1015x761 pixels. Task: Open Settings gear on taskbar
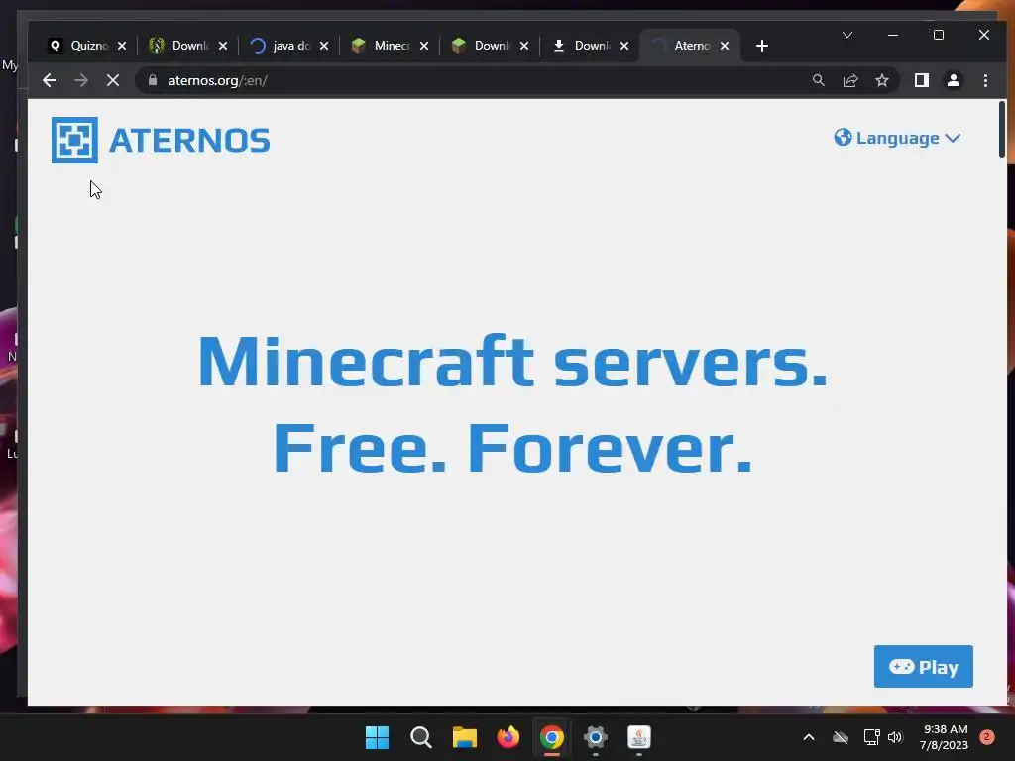tap(596, 737)
